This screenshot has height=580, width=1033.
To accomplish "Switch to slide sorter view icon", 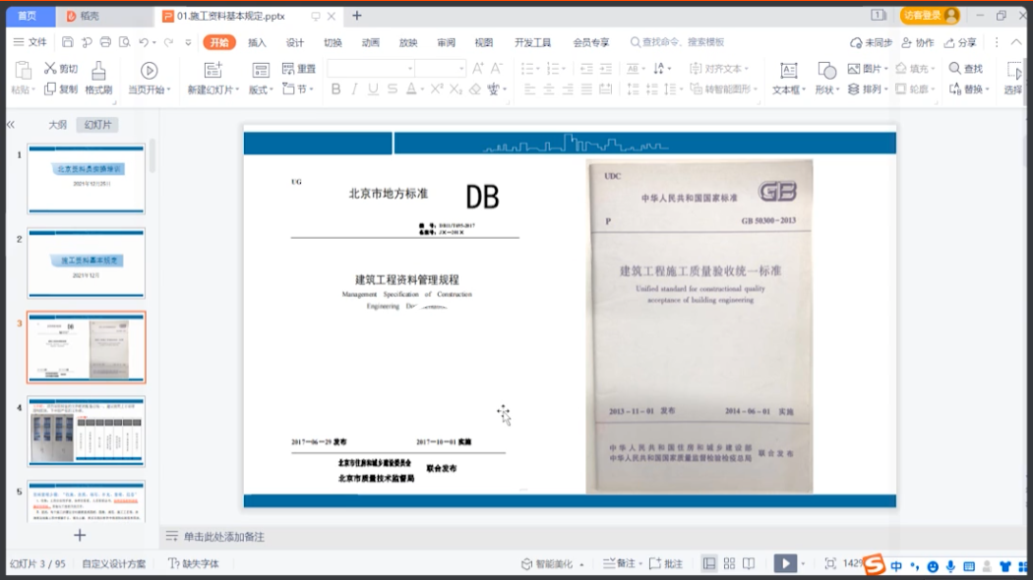I will (x=729, y=563).
